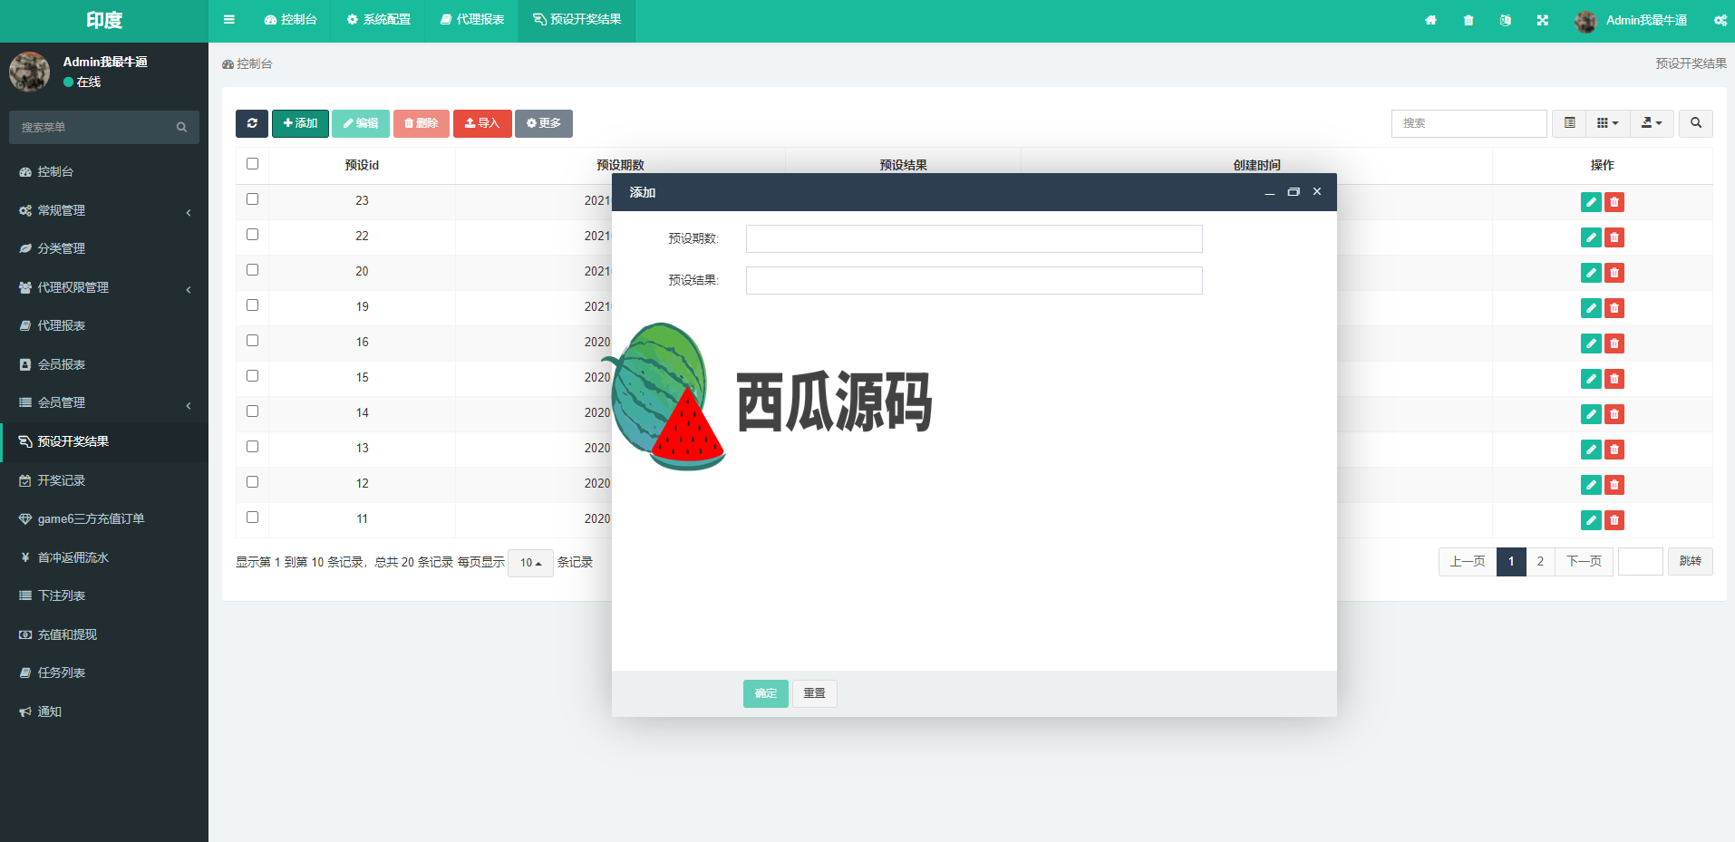Expand 常规管理 sidebar menu
The width and height of the screenshot is (1735, 842).
[104, 210]
